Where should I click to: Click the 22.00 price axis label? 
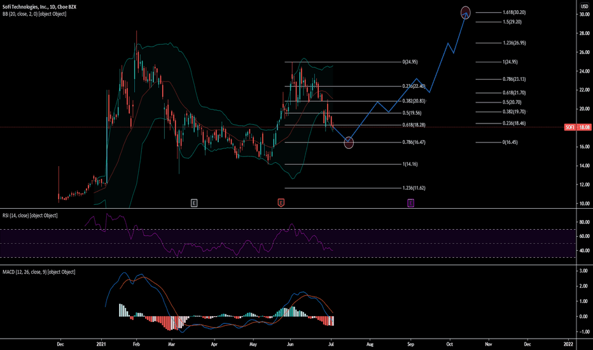585,90
